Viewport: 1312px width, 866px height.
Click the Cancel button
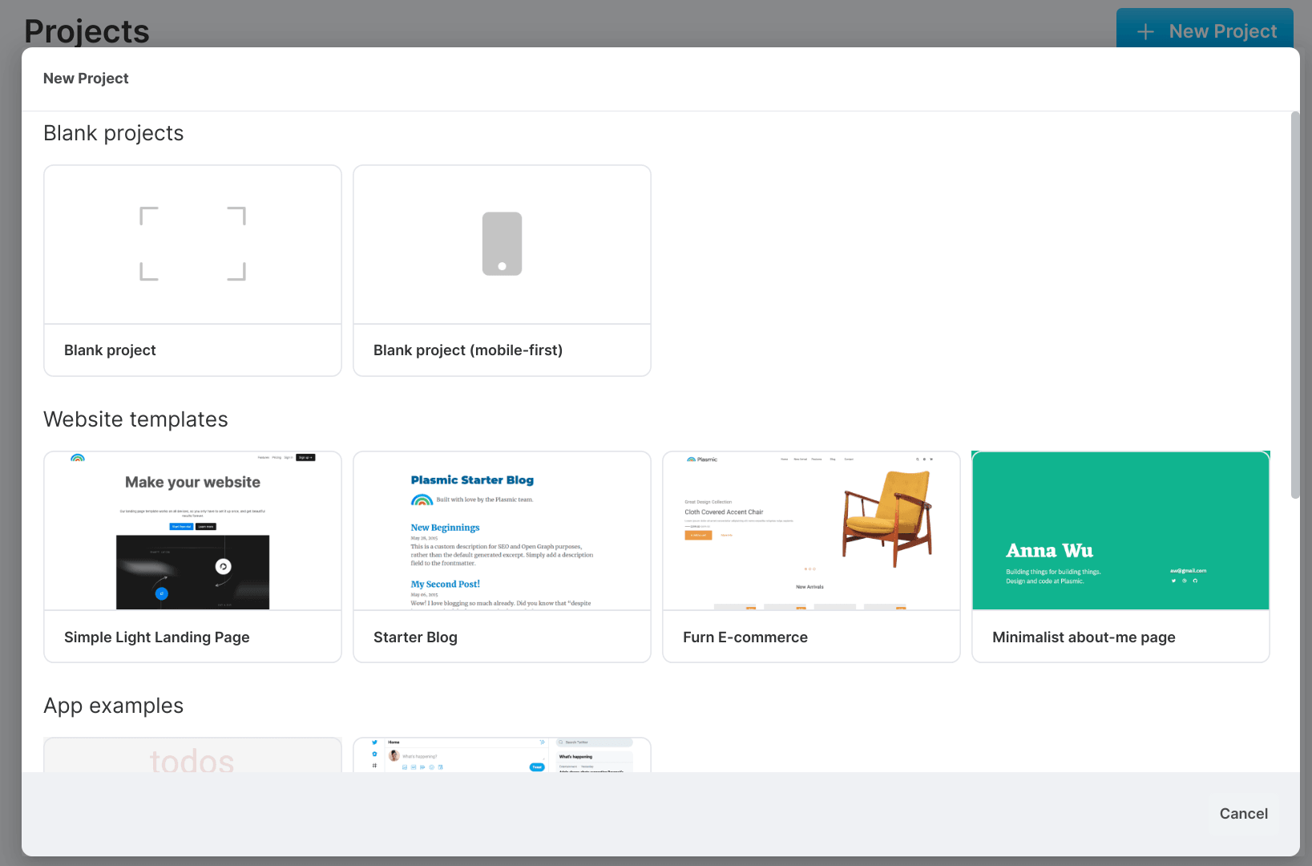point(1243,813)
